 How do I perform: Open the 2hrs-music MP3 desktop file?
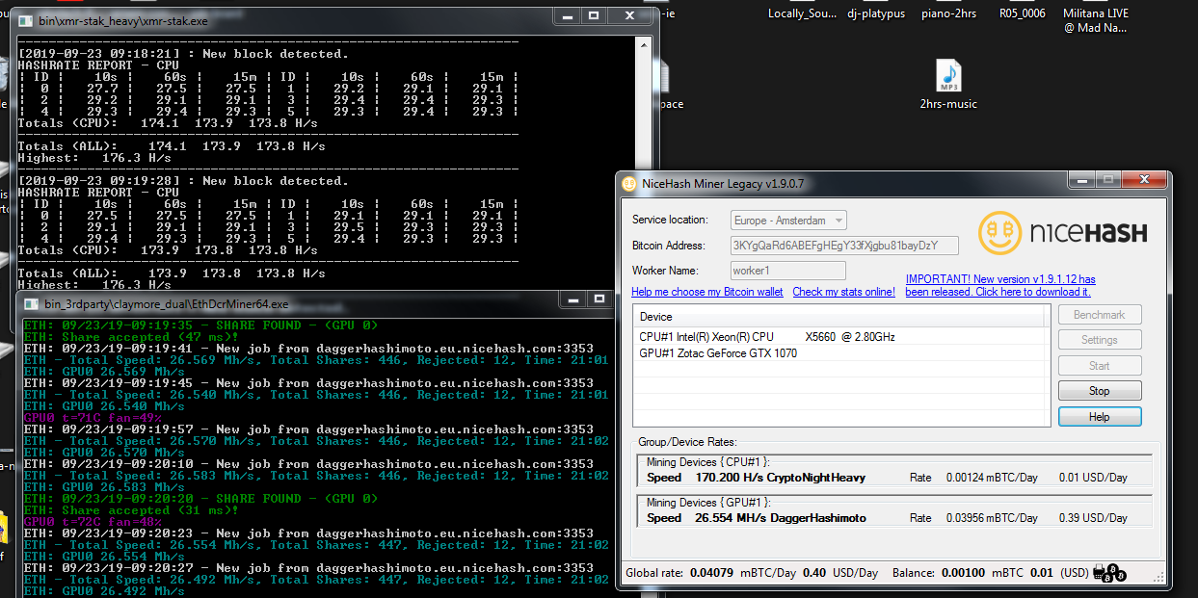pyautogui.click(x=948, y=77)
